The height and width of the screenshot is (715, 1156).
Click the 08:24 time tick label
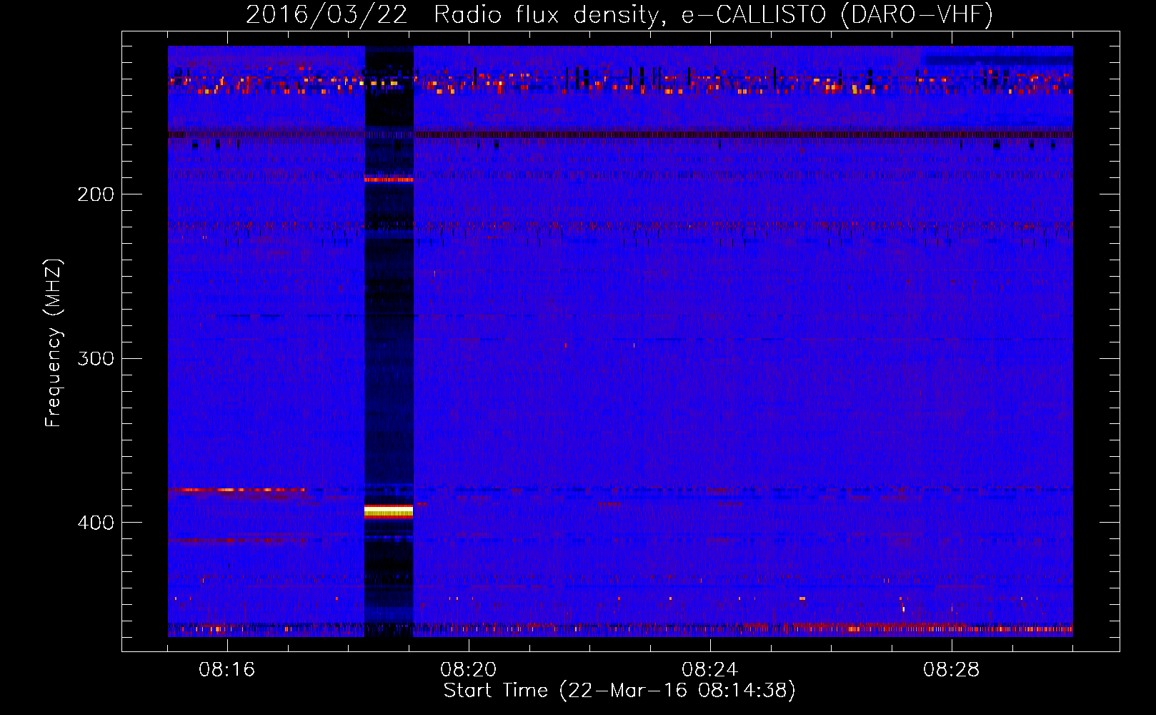710,670
